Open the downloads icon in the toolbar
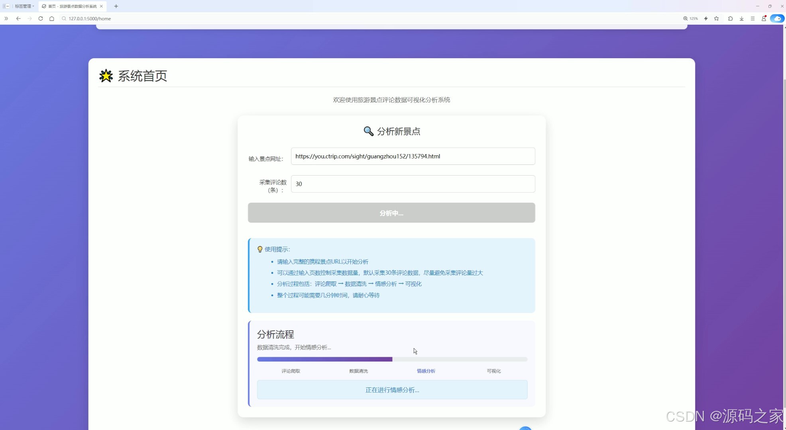This screenshot has height=430, width=786. pos(741,18)
